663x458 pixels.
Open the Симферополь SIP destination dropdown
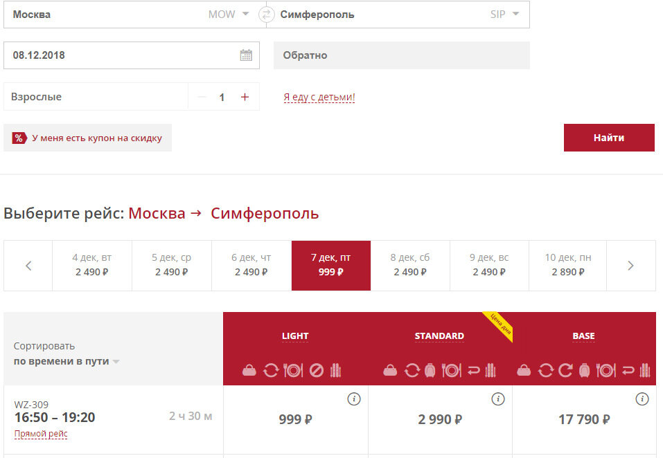(515, 15)
